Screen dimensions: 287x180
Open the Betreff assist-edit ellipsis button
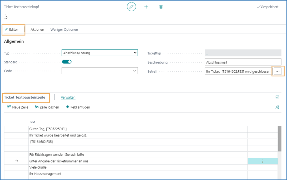pos(278,71)
